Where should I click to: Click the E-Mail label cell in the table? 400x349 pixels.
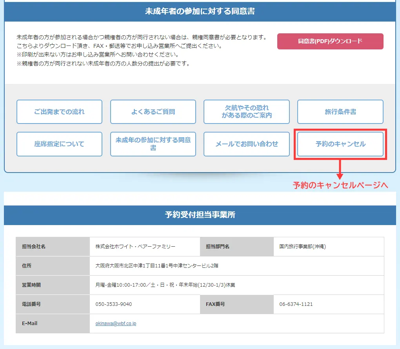53,324
